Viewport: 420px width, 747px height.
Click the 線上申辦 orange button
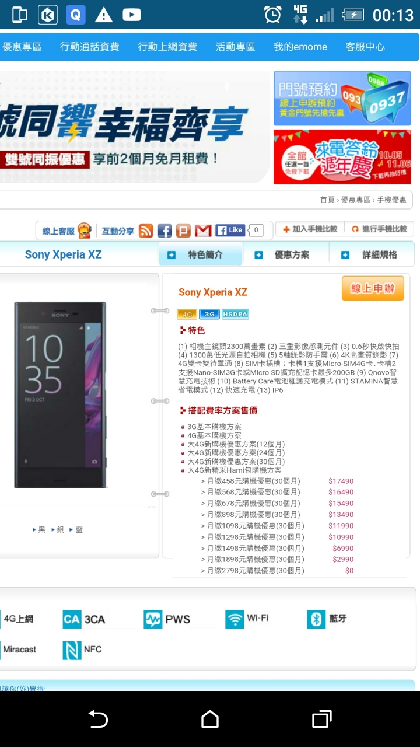pyautogui.click(x=373, y=289)
